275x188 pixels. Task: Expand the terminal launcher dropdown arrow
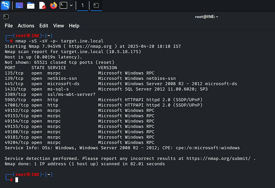71,5
